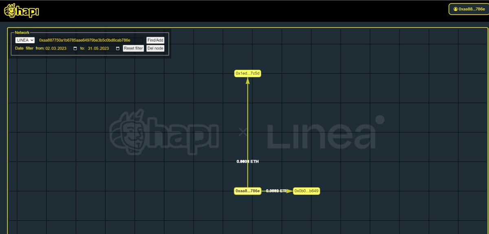
Task: Click the hapi logo in the header
Action: tap(21, 10)
